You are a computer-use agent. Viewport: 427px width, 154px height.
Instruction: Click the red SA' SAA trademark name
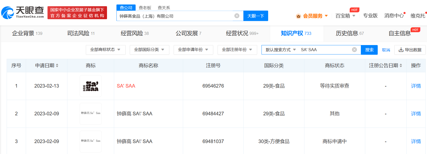pos(126,86)
